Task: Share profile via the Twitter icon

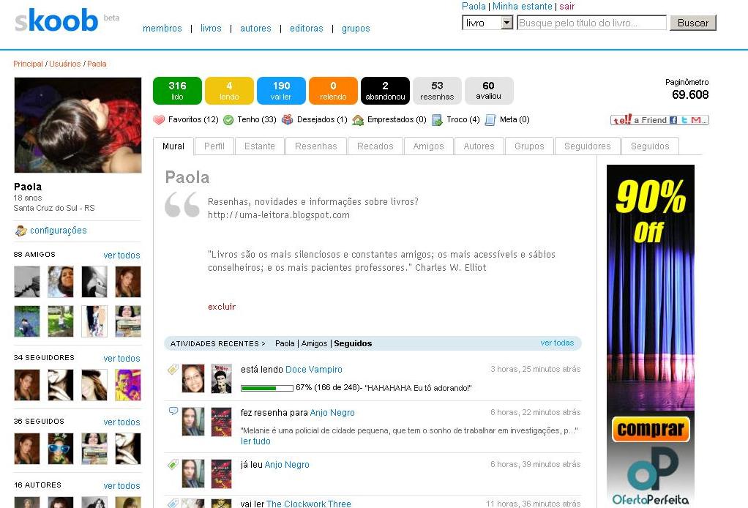Action: (x=684, y=120)
